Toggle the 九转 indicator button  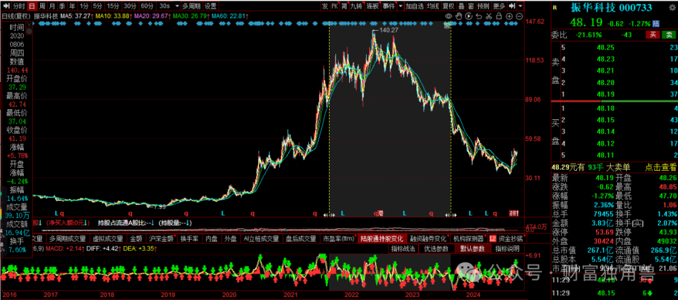click(x=357, y=6)
